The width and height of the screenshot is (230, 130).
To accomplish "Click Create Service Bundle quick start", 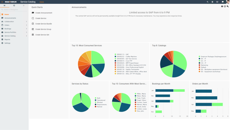I will click(44, 24).
